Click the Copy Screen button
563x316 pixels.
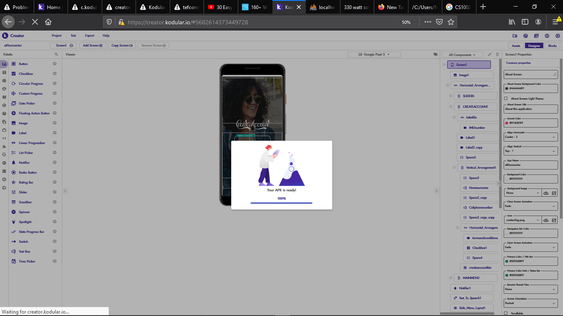[x=122, y=45]
